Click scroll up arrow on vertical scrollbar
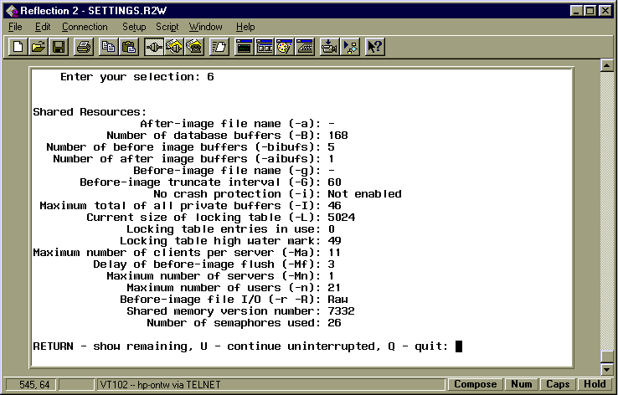This screenshot has width=618, height=395. (606, 65)
